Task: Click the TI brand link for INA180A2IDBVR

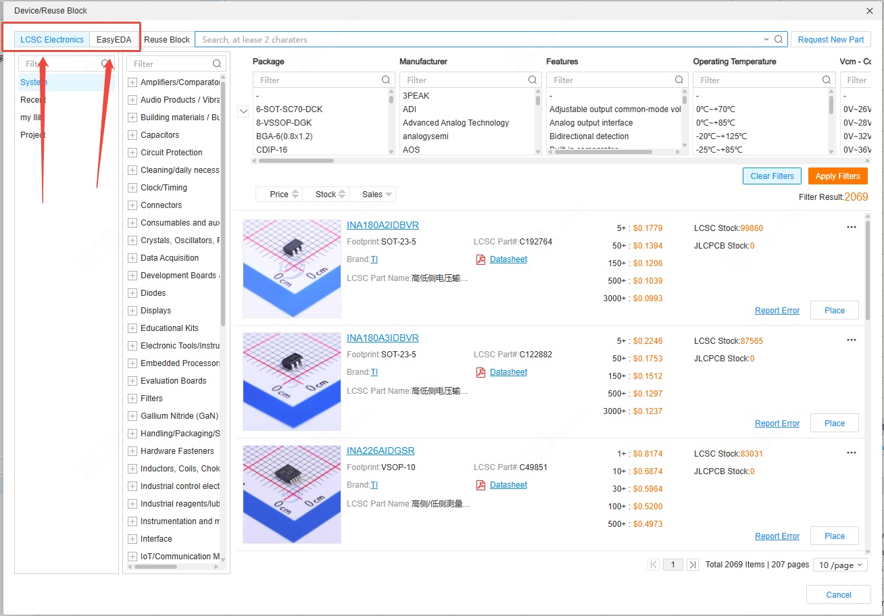Action: click(x=374, y=259)
